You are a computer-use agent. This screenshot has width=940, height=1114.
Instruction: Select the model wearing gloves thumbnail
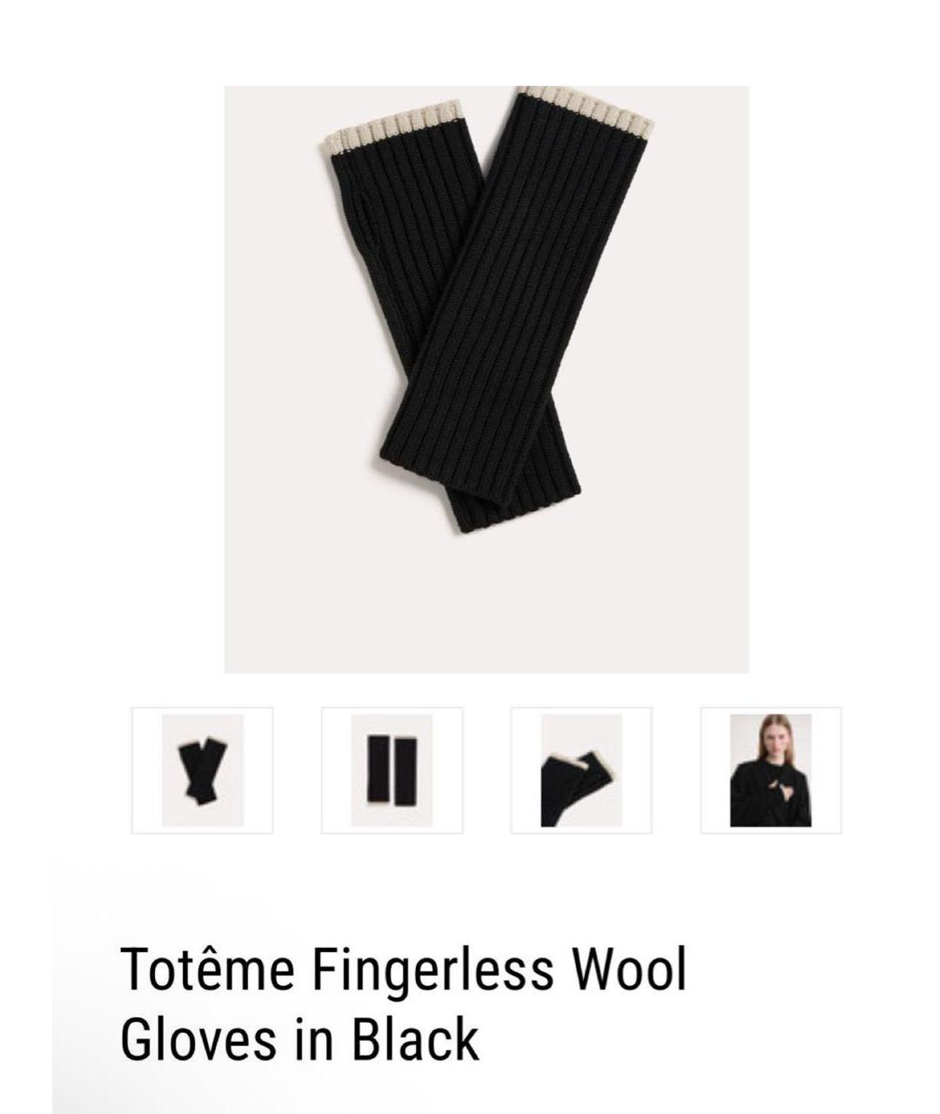click(771, 770)
